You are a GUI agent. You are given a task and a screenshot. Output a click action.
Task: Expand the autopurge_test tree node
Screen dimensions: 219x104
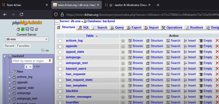[9, 99]
